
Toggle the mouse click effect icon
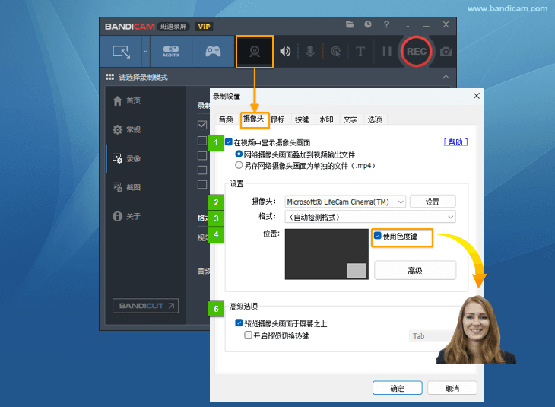coord(335,52)
